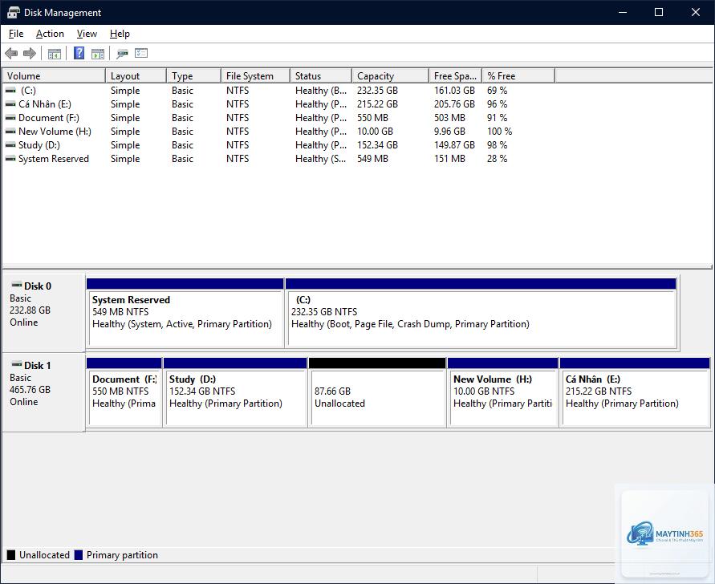Click the Settings/Properties checklist toolbar icon
This screenshot has width=715, height=584.
[141, 53]
